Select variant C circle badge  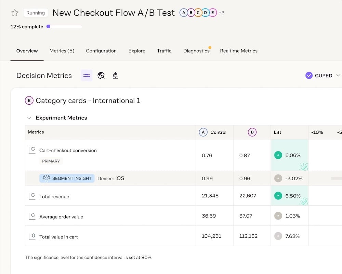pyautogui.click(x=198, y=13)
